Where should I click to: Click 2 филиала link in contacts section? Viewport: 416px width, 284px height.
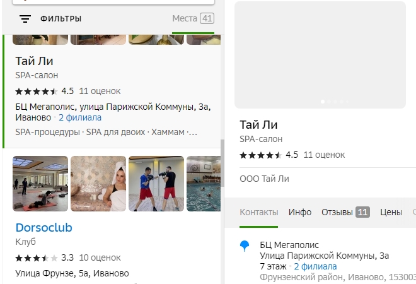[315, 266]
